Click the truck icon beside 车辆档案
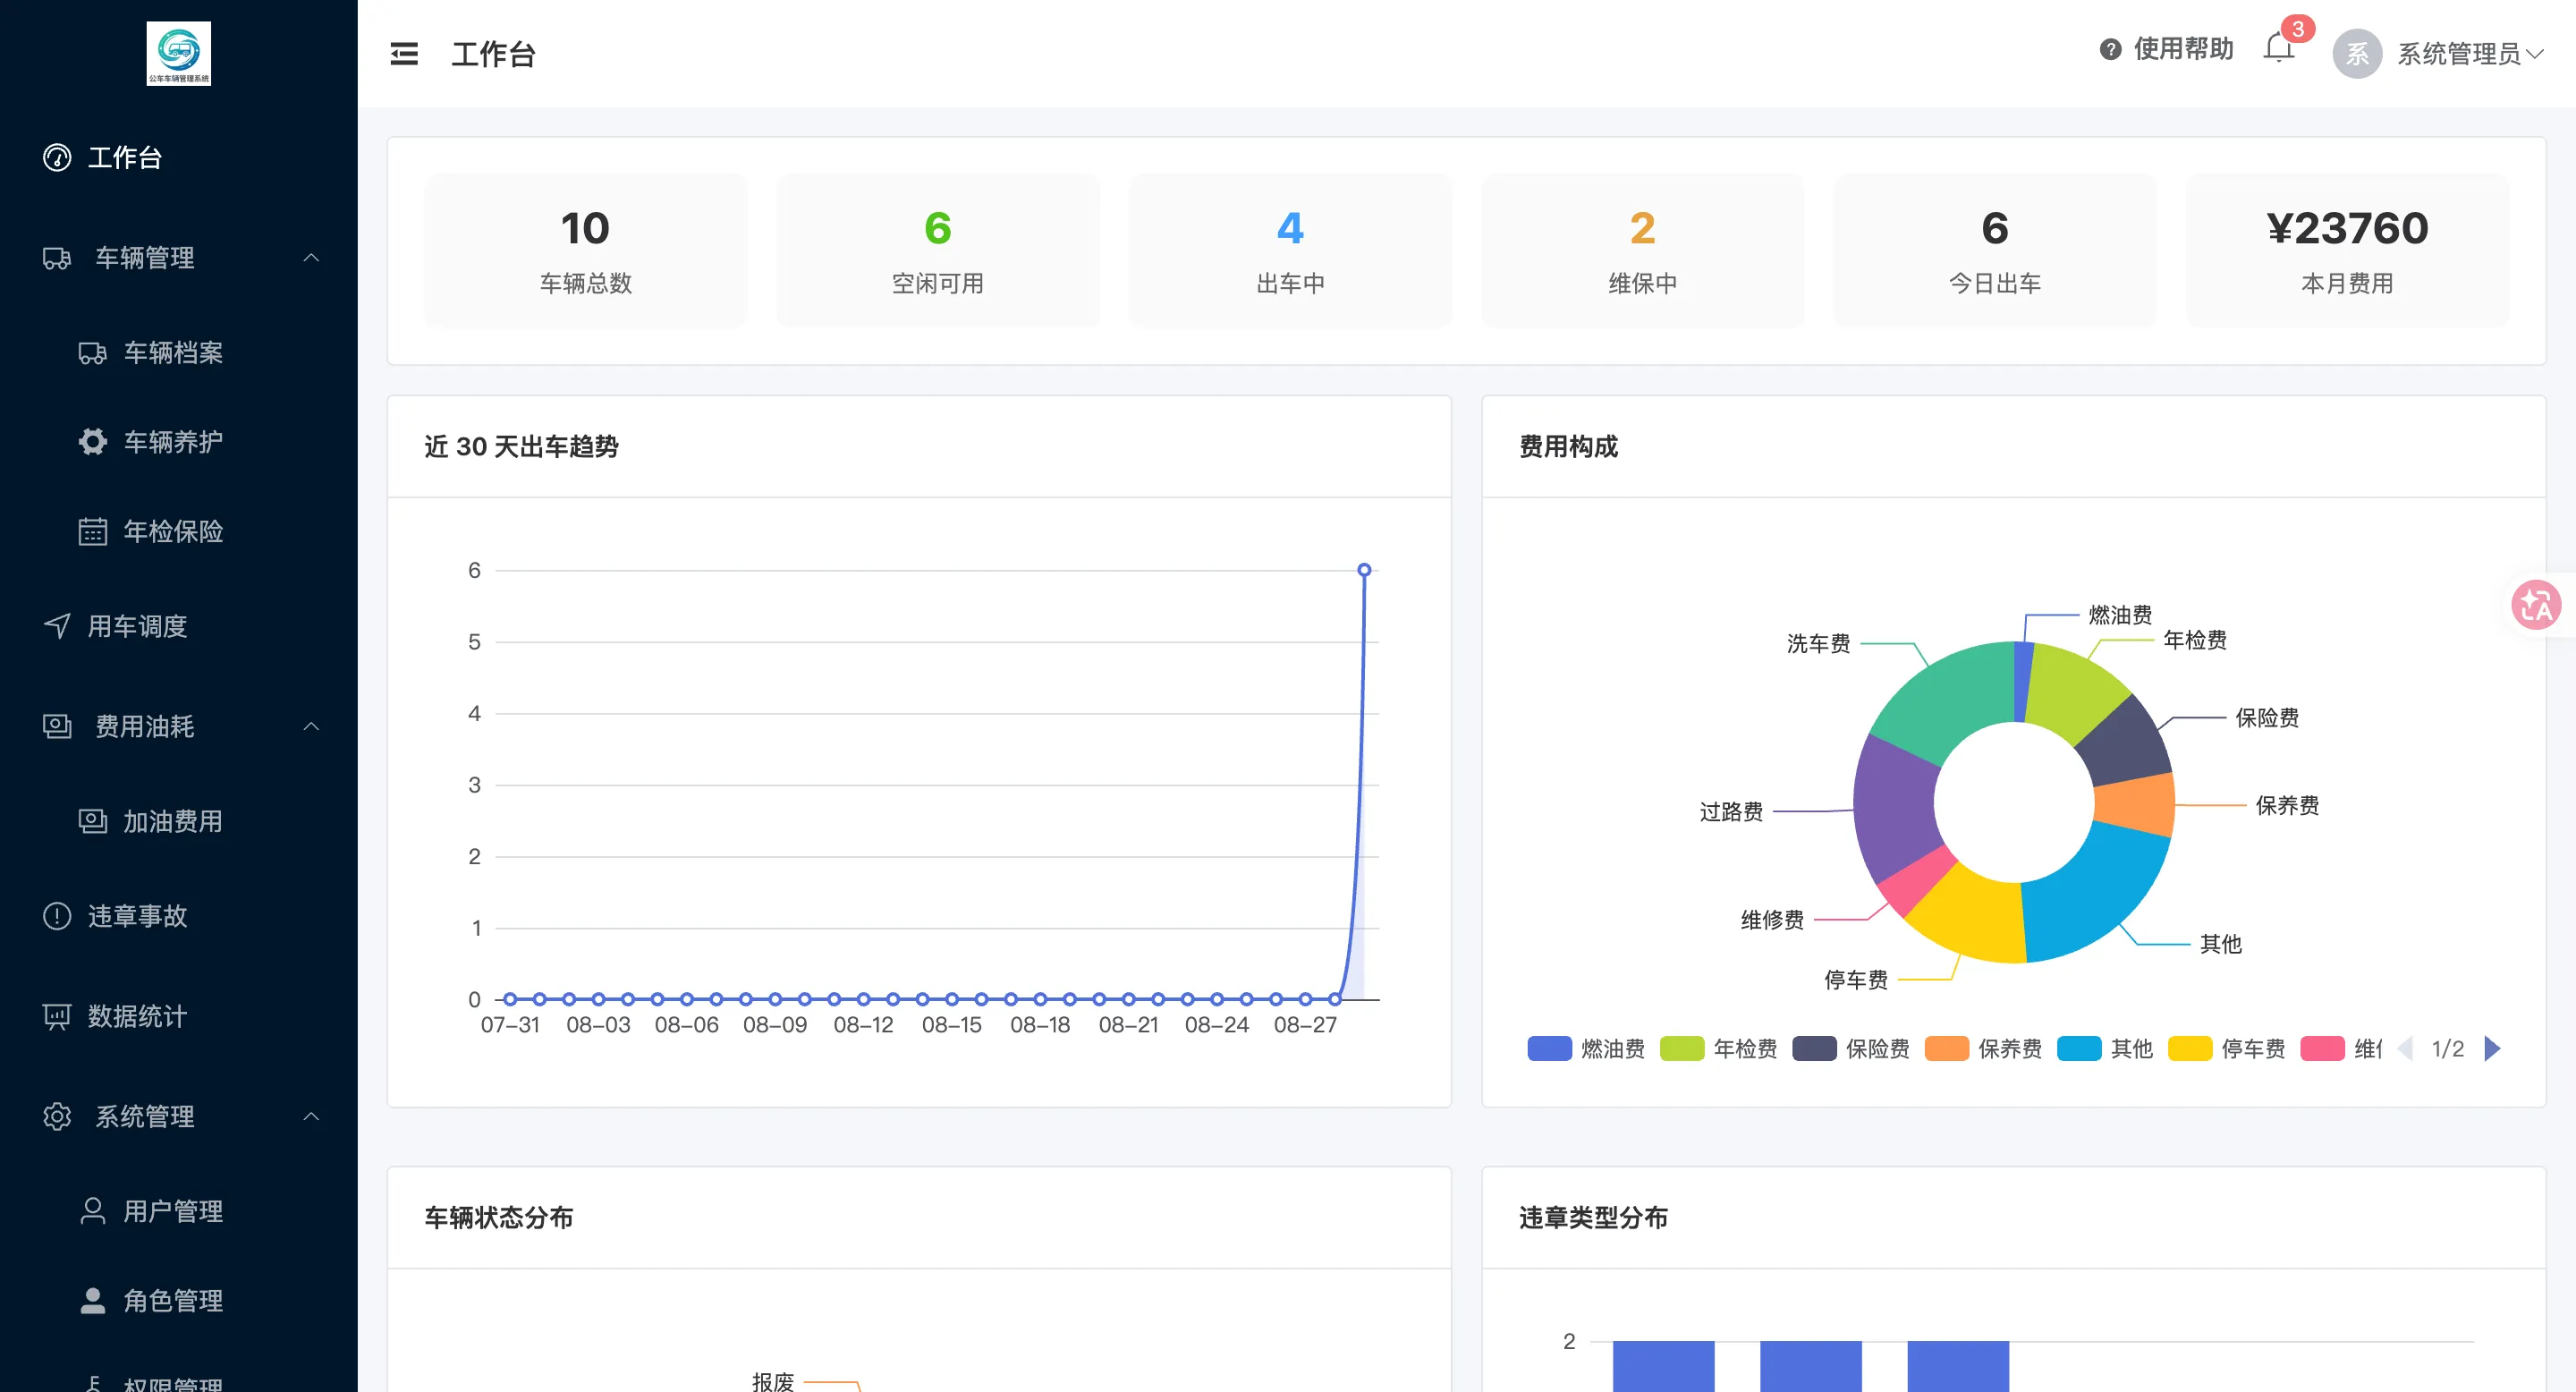Viewport: 2576px width, 1392px height. pyautogui.click(x=93, y=353)
